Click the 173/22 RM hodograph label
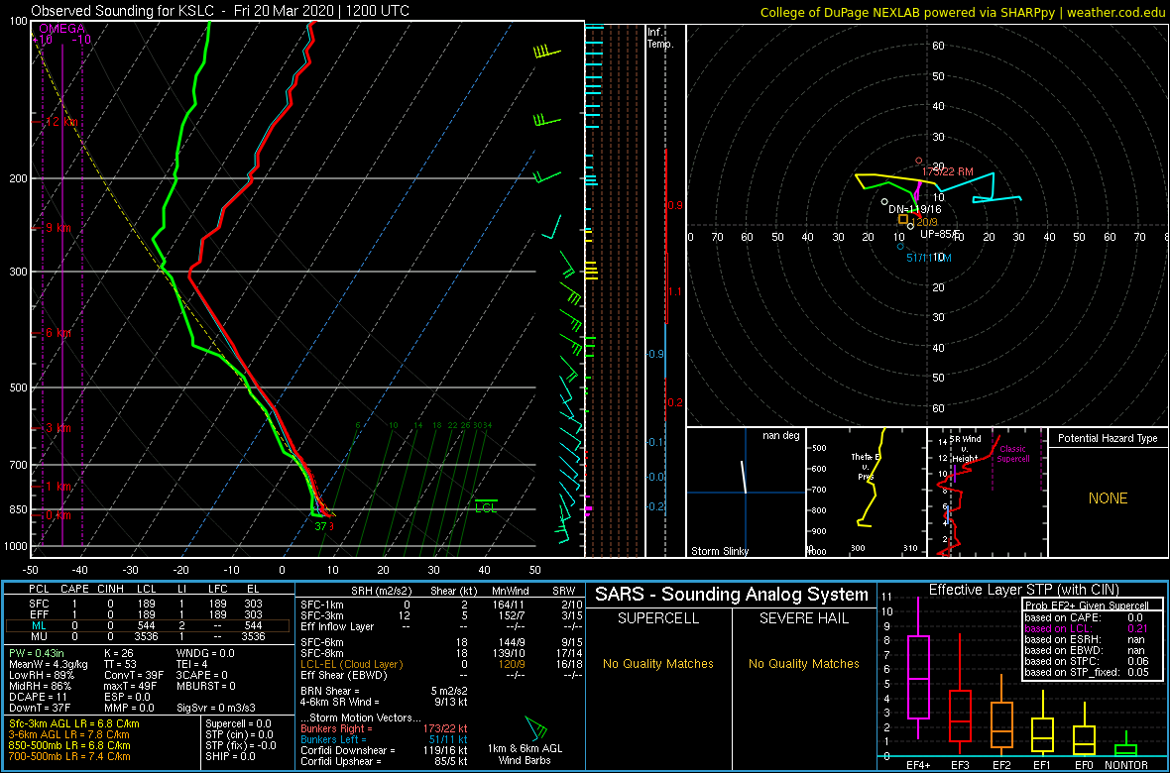 click(x=948, y=171)
